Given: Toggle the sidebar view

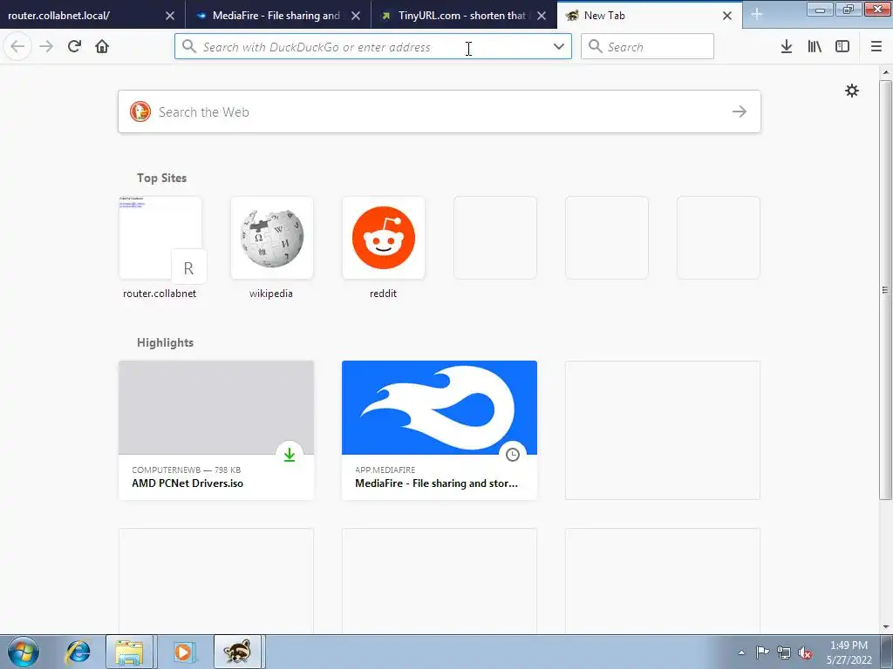Looking at the screenshot, I should [x=842, y=47].
